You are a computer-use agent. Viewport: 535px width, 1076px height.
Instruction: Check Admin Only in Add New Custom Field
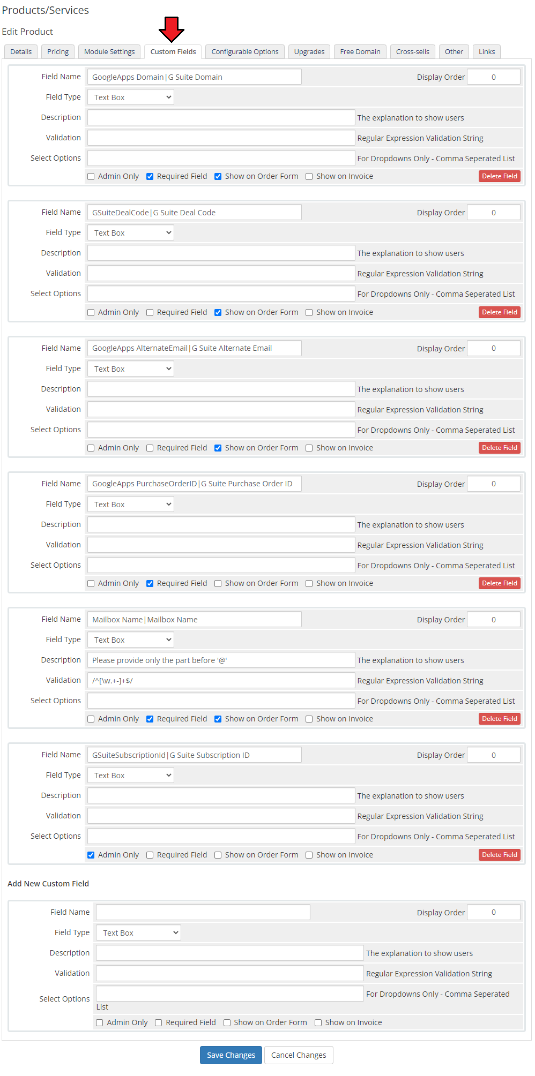tap(100, 1023)
